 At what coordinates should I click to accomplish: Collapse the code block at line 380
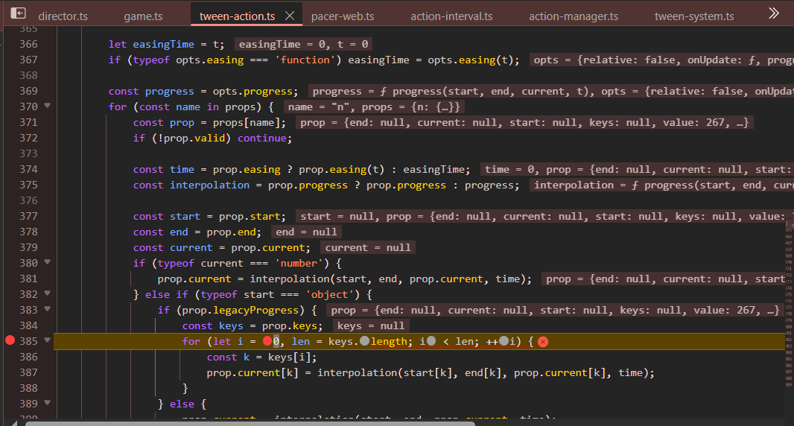pyautogui.click(x=47, y=262)
